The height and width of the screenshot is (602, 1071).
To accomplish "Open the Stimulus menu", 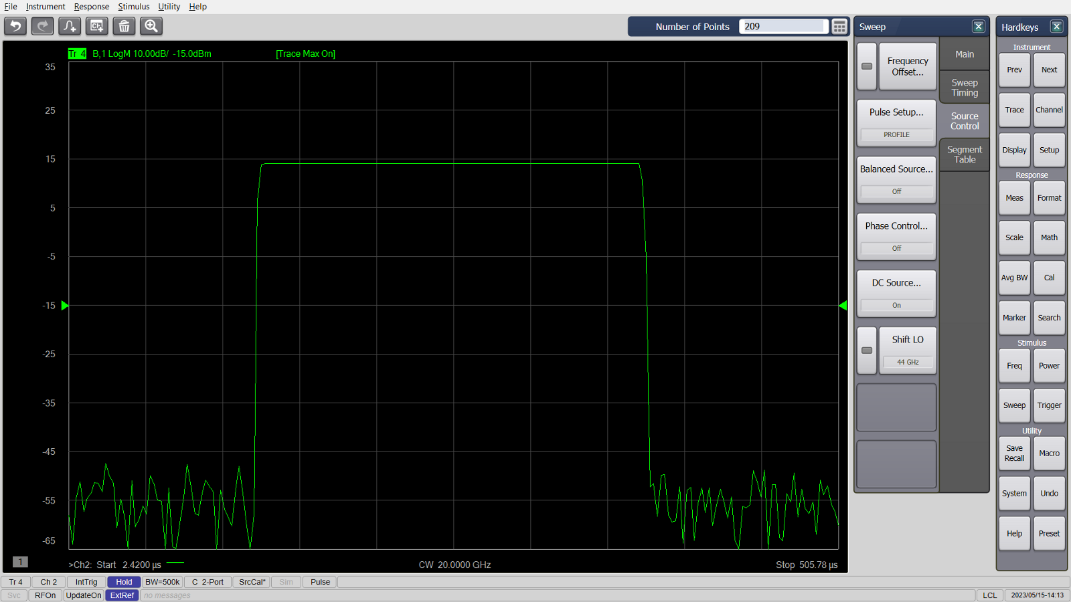I will [x=134, y=6].
